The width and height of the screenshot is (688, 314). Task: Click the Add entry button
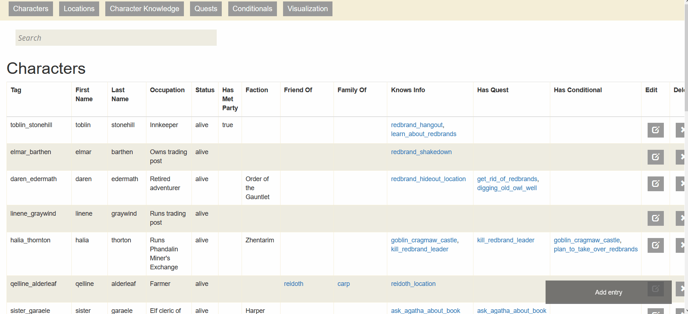(x=608, y=292)
